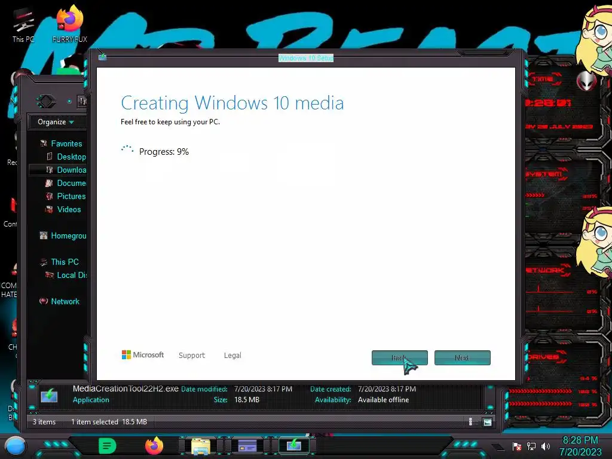This screenshot has width=612, height=459.
Task: Open the This PC desktop icon
Action: pos(23,25)
